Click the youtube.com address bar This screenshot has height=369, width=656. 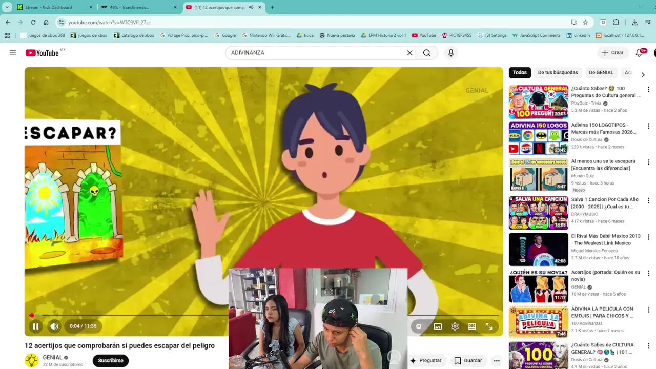[318, 23]
